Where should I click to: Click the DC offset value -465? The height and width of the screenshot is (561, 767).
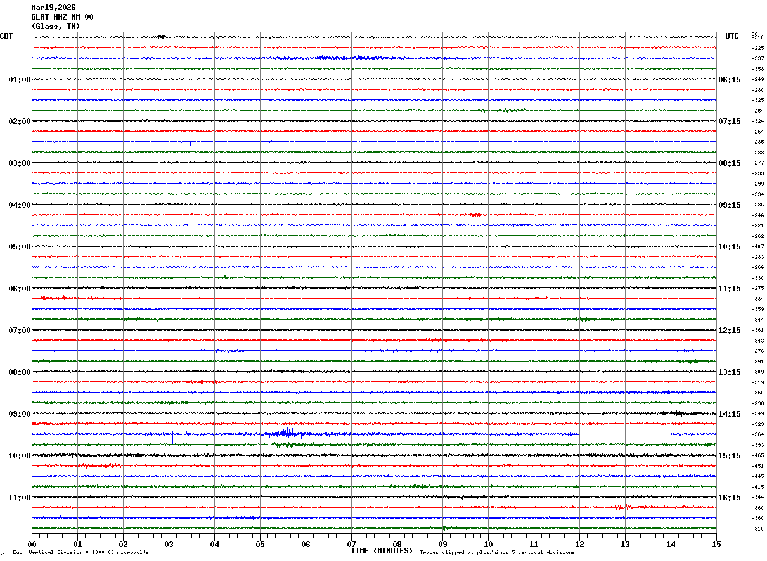pyautogui.click(x=757, y=456)
